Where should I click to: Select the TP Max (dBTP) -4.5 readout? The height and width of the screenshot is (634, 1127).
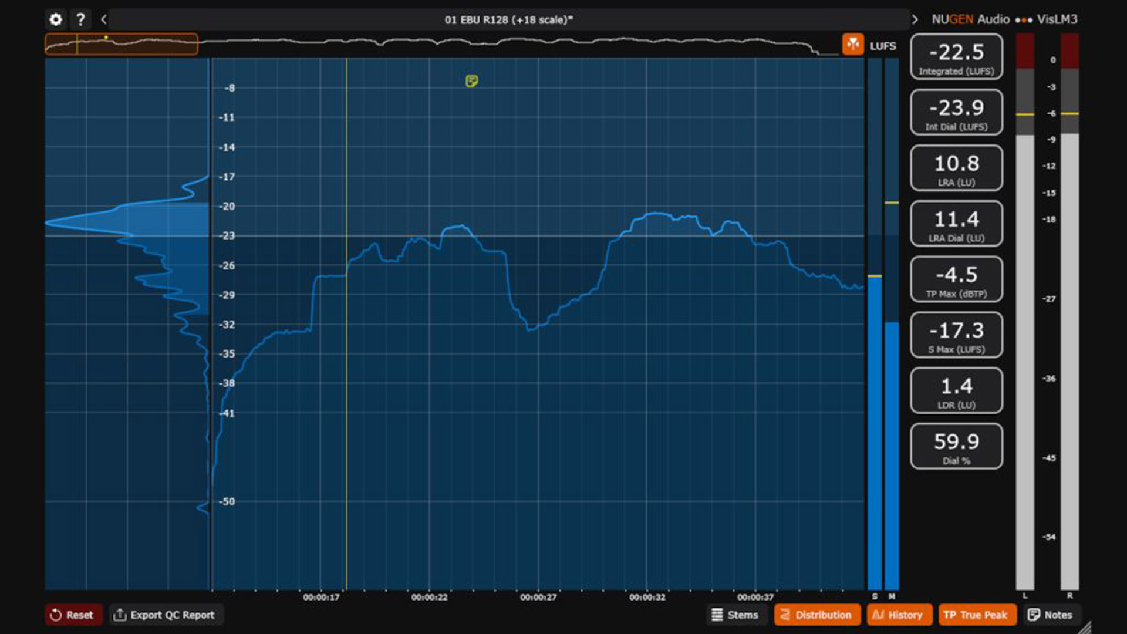point(956,279)
